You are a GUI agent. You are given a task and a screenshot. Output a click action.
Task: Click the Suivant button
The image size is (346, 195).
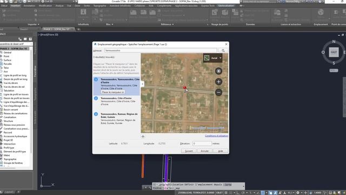[189, 151]
